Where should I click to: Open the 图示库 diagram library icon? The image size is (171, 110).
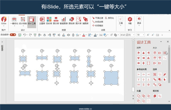pyautogui.click(x=56, y=21)
